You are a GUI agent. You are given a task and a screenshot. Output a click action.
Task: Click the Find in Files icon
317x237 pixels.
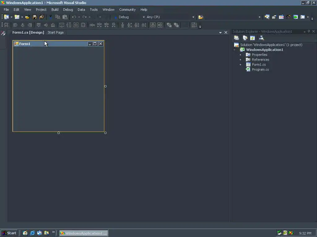pyautogui.click(x=201, y=17)
